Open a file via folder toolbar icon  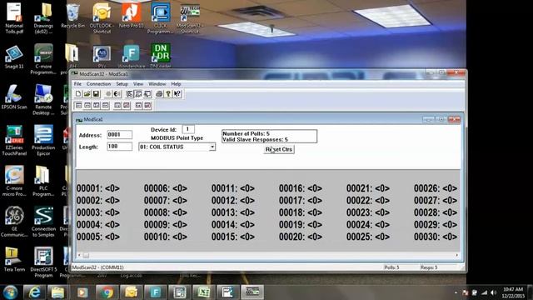[87, 94]
